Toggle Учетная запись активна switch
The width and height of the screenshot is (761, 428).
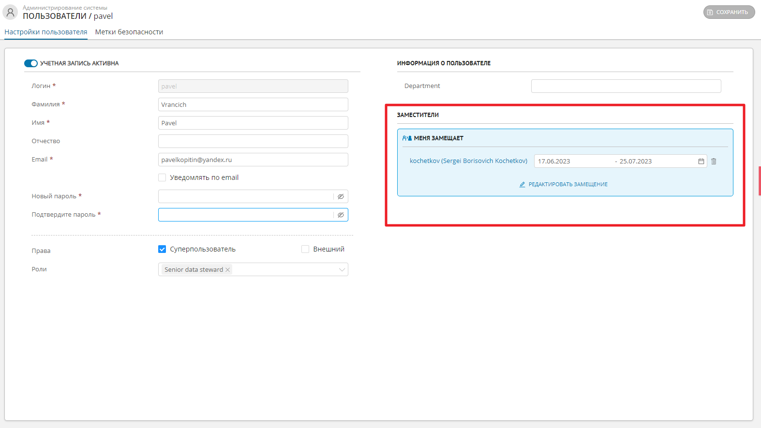31,63
